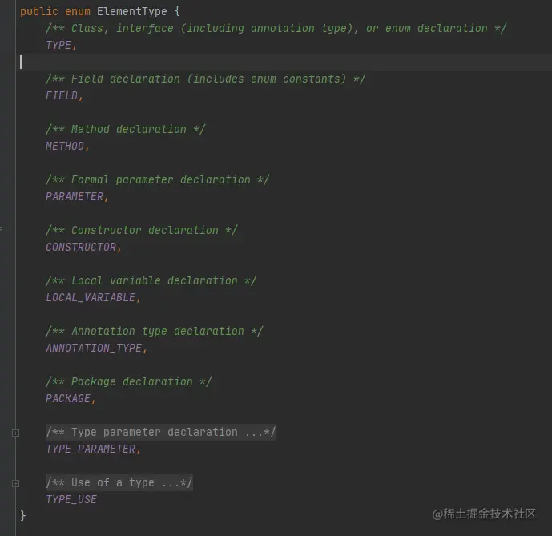The image size is (552, 536).
Task: Click the closing brace of the enum
Action: tap(23, 515)
